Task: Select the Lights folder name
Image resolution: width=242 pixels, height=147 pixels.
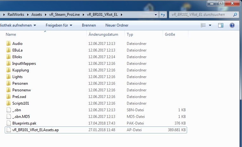Action: [17, 77]
